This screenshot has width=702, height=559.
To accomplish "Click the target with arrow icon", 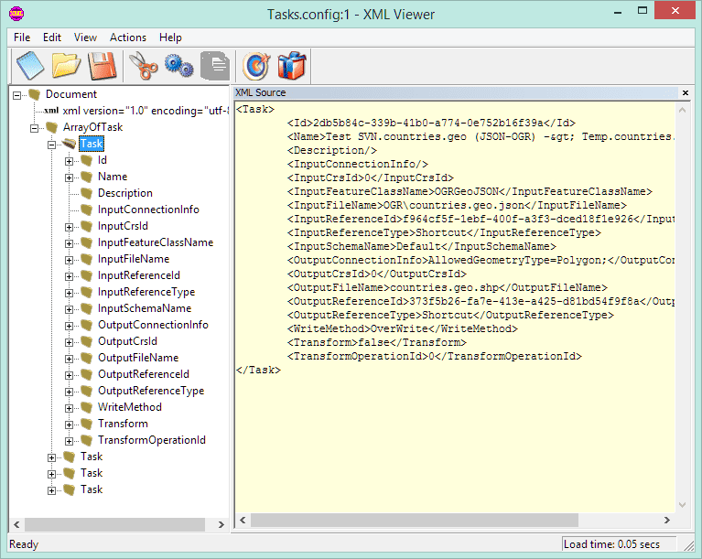I will click(256, 66).
